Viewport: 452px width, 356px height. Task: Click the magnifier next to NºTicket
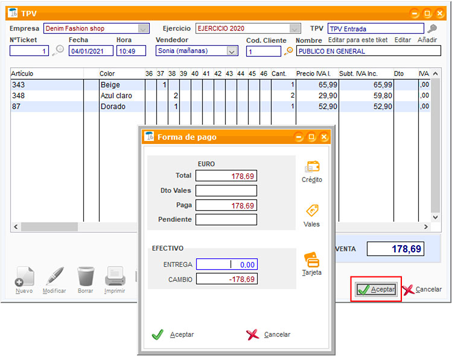[x=58, y=51]
